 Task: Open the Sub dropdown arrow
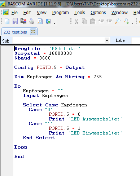pos(107,40)
